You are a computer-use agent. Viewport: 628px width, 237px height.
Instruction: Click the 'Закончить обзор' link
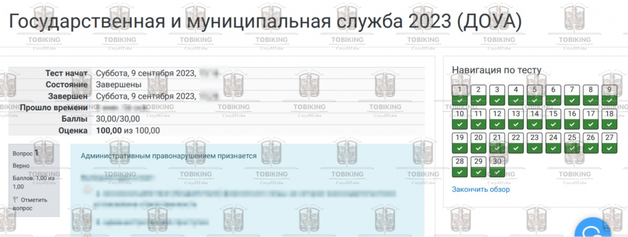point(480,189)
